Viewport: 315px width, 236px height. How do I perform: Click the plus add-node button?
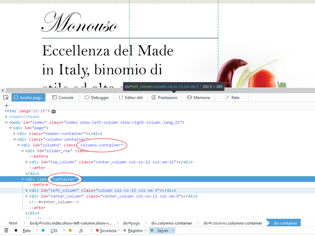coord(7,105)
